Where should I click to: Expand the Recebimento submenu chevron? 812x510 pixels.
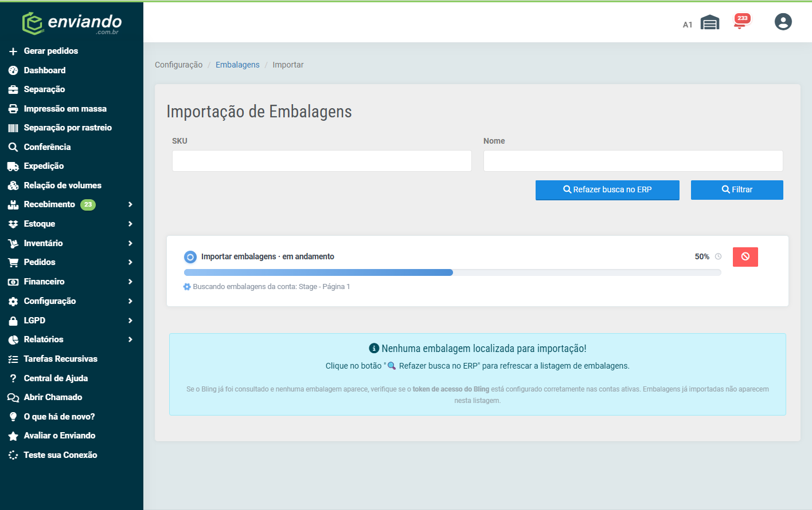coord(130,204)
